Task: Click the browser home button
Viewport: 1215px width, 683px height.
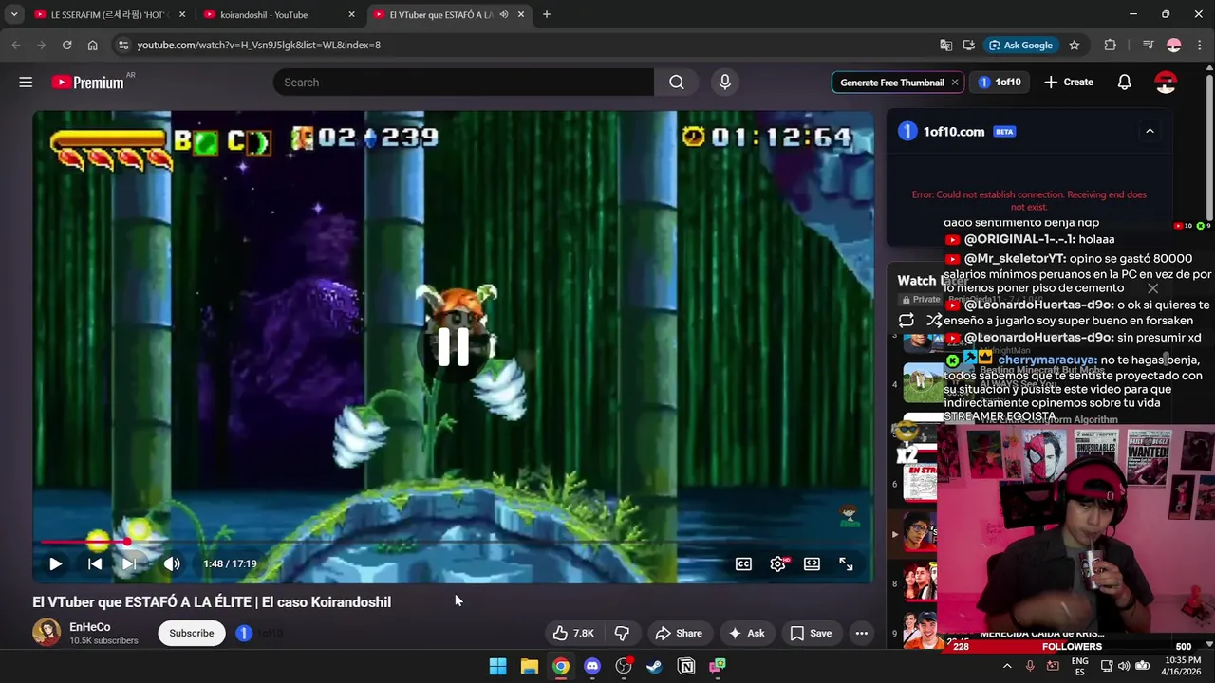Action: click(92, 45)
